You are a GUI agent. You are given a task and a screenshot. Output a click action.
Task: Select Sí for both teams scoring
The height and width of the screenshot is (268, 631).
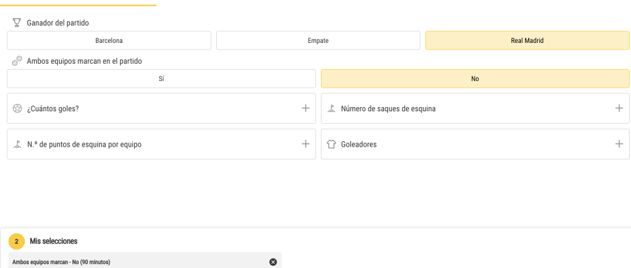click(161, 79)
